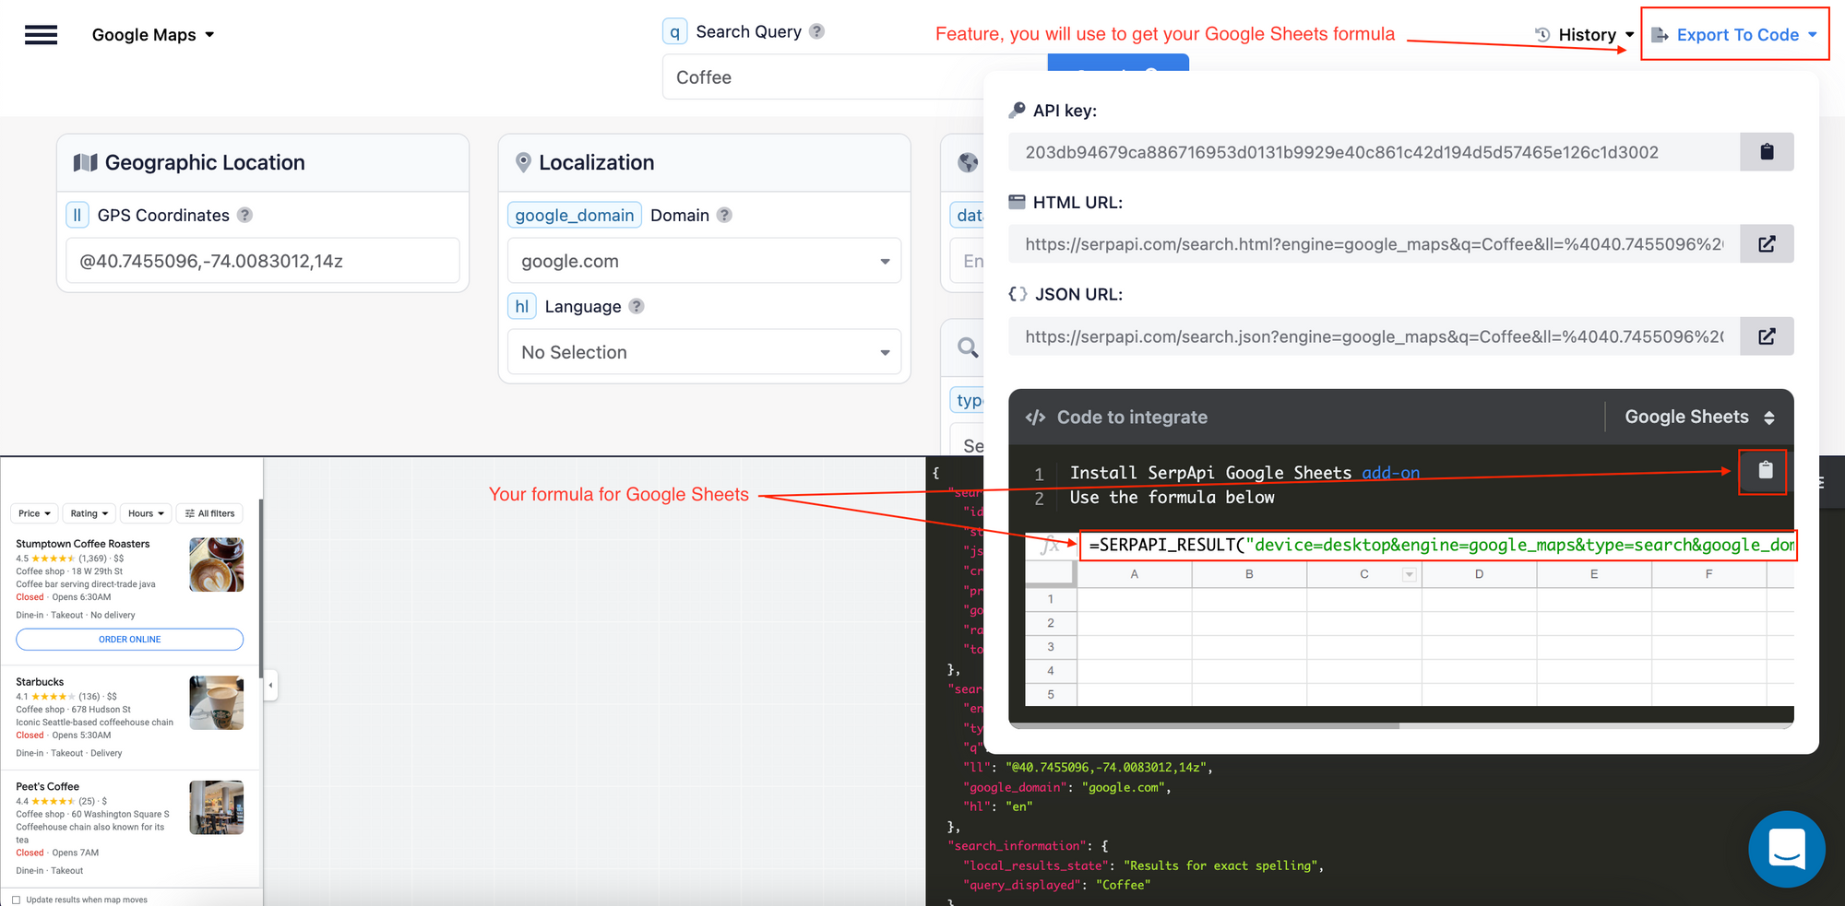This screenshot has height=906, width=1845.
Task: Select row 3 header in the sheet
Action: [1051, 647]
